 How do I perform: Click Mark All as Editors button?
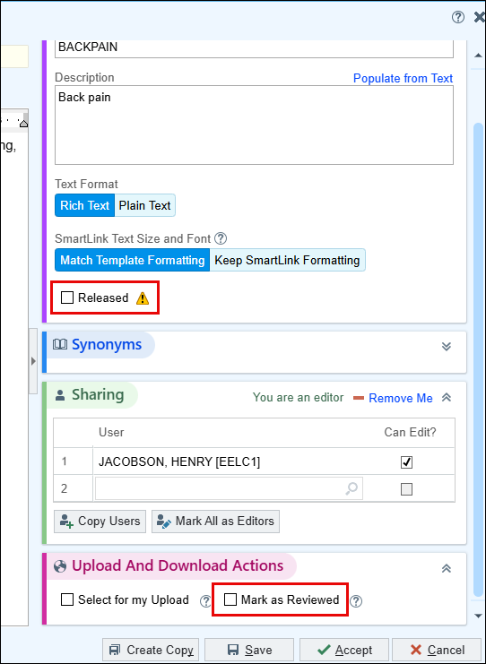[216, 522]
